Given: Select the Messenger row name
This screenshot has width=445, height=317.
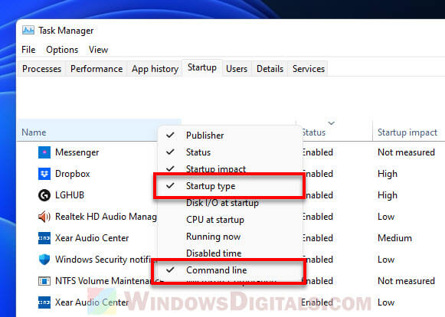Looking at the screenshot, I should click(x=77, y=152).
